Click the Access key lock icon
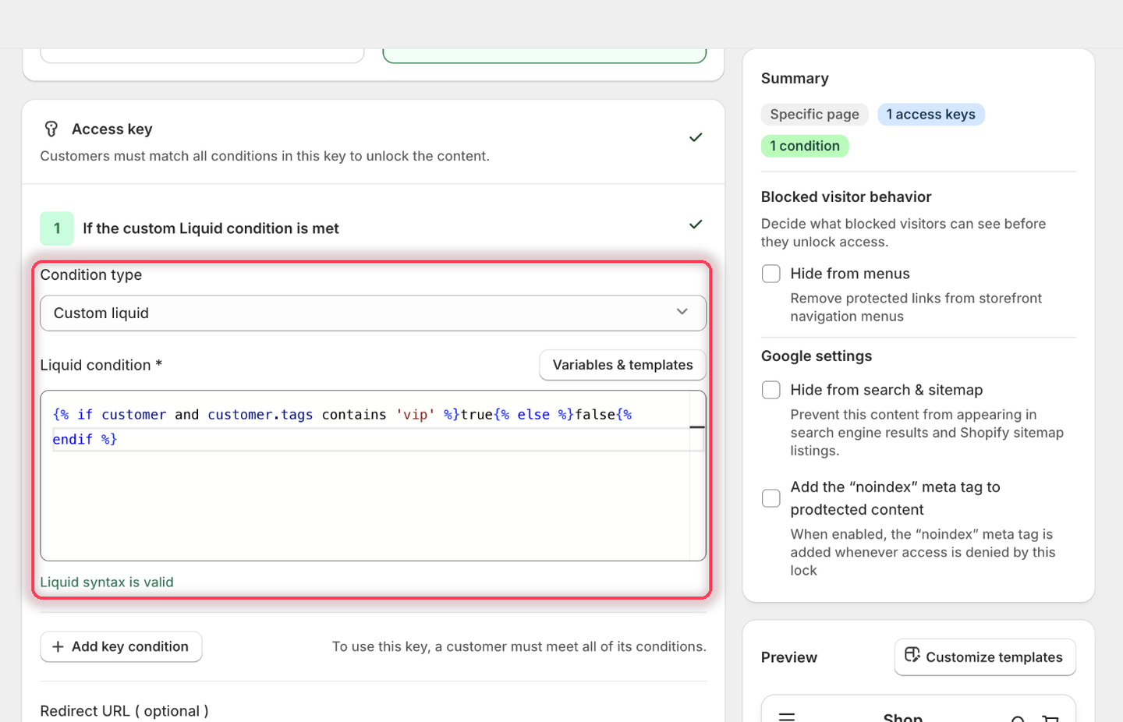 (x=51, y=129)
